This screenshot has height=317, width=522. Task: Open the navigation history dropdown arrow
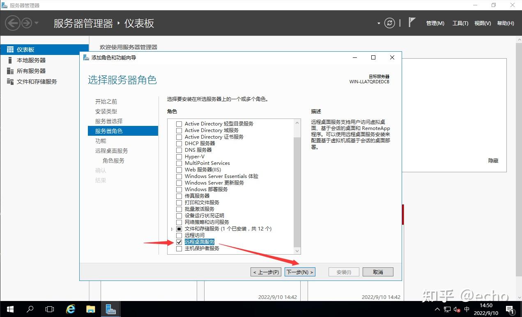(37, 23)
